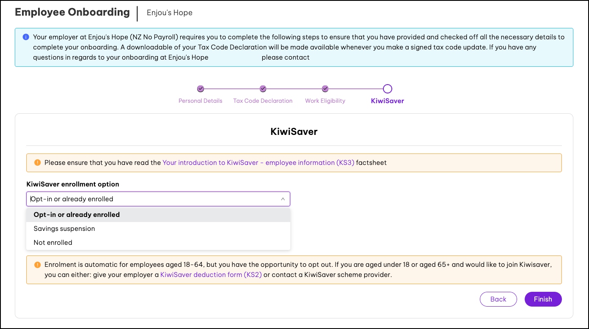Click the purple Finish button
The image size is (589, 329).
pyautogui.click(x=543, y=299)
